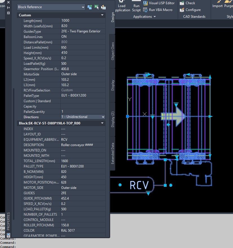Expand the Applications panel dropdown
Screen dimensions: 233x248
[154, 17]
